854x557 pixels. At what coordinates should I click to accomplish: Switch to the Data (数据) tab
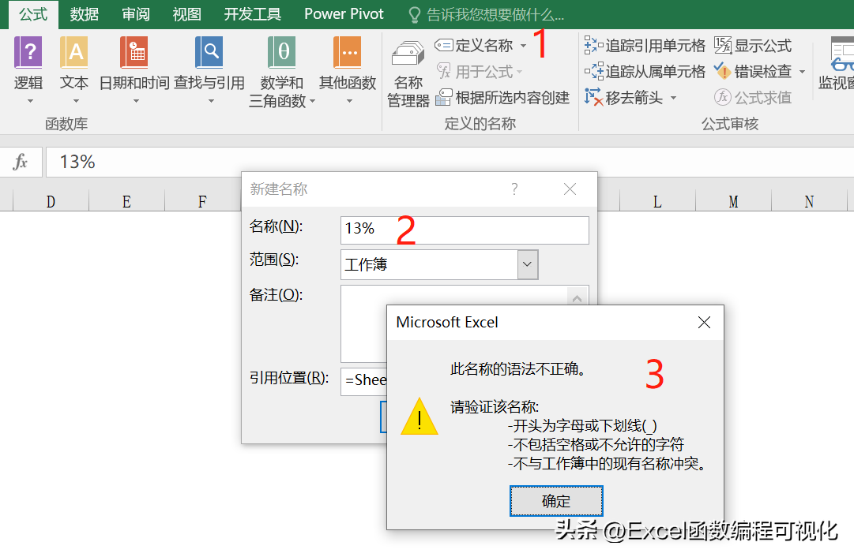click(85, 14)
